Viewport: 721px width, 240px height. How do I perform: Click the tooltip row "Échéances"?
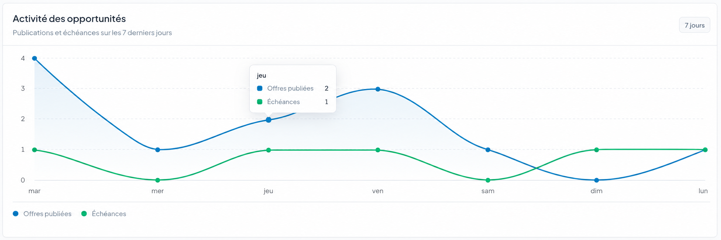point(293,102)
